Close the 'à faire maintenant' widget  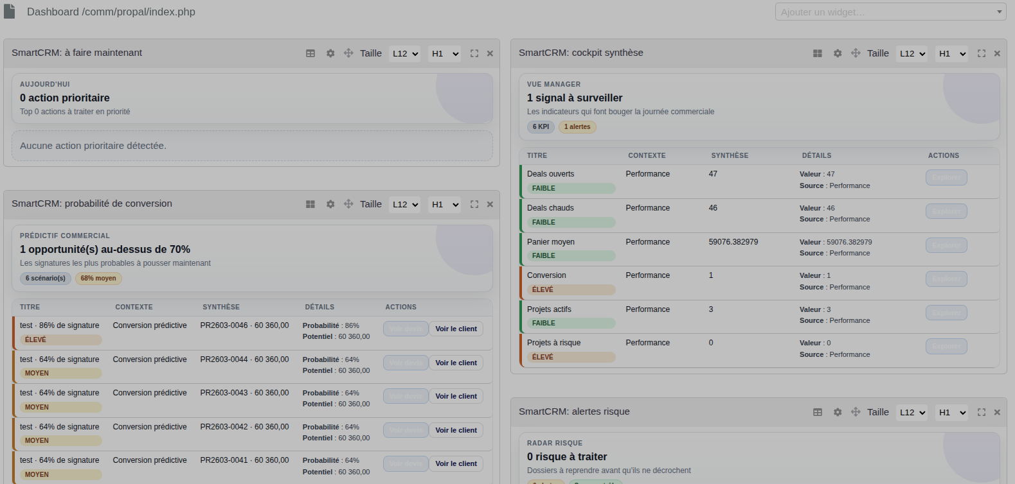(x=490, y=53)
